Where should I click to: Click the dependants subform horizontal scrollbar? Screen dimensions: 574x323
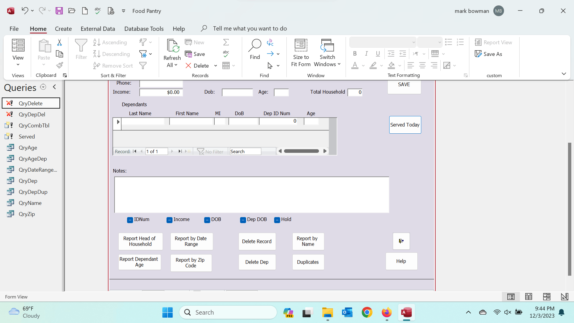coord(302,151)
